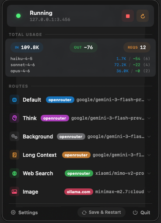Select google/gemini-3-flas… model on Background row
This screenshot has height=223, width=161.
116,137
